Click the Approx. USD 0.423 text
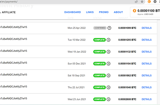The height and width of the screenshot is (105, 160). click(x=145, y=14)
